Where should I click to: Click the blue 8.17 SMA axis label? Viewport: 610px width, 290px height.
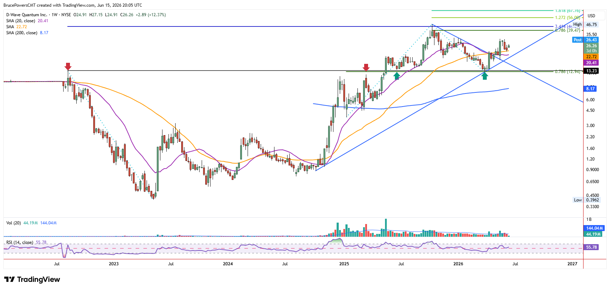tap(590, 89)
